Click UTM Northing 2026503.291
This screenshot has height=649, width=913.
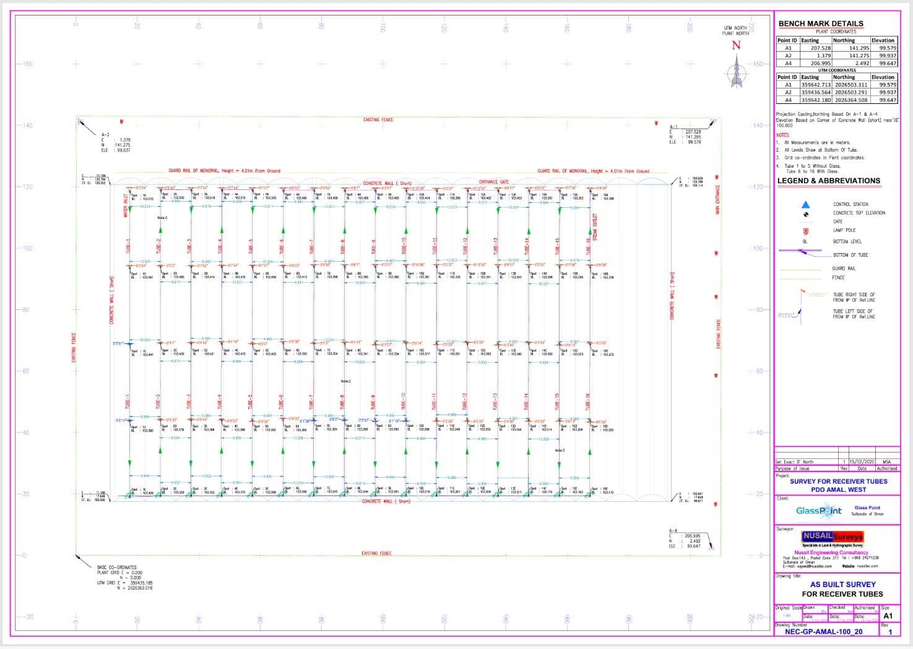pos(851,92)
